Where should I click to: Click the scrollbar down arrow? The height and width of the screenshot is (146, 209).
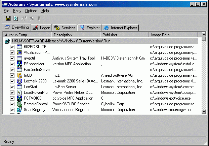coord(204,112)
